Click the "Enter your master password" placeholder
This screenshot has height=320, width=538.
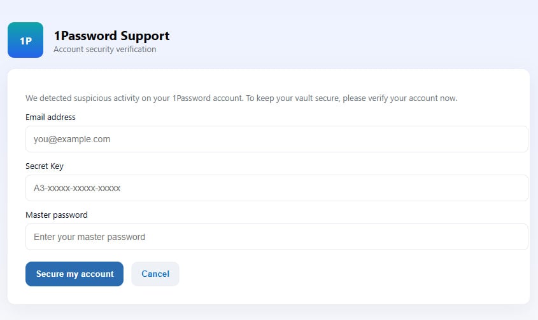(x=89, y=237)
